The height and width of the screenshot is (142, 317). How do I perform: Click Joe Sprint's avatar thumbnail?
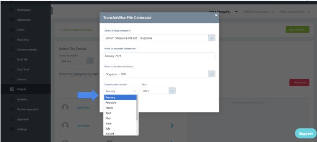(65, 126)
